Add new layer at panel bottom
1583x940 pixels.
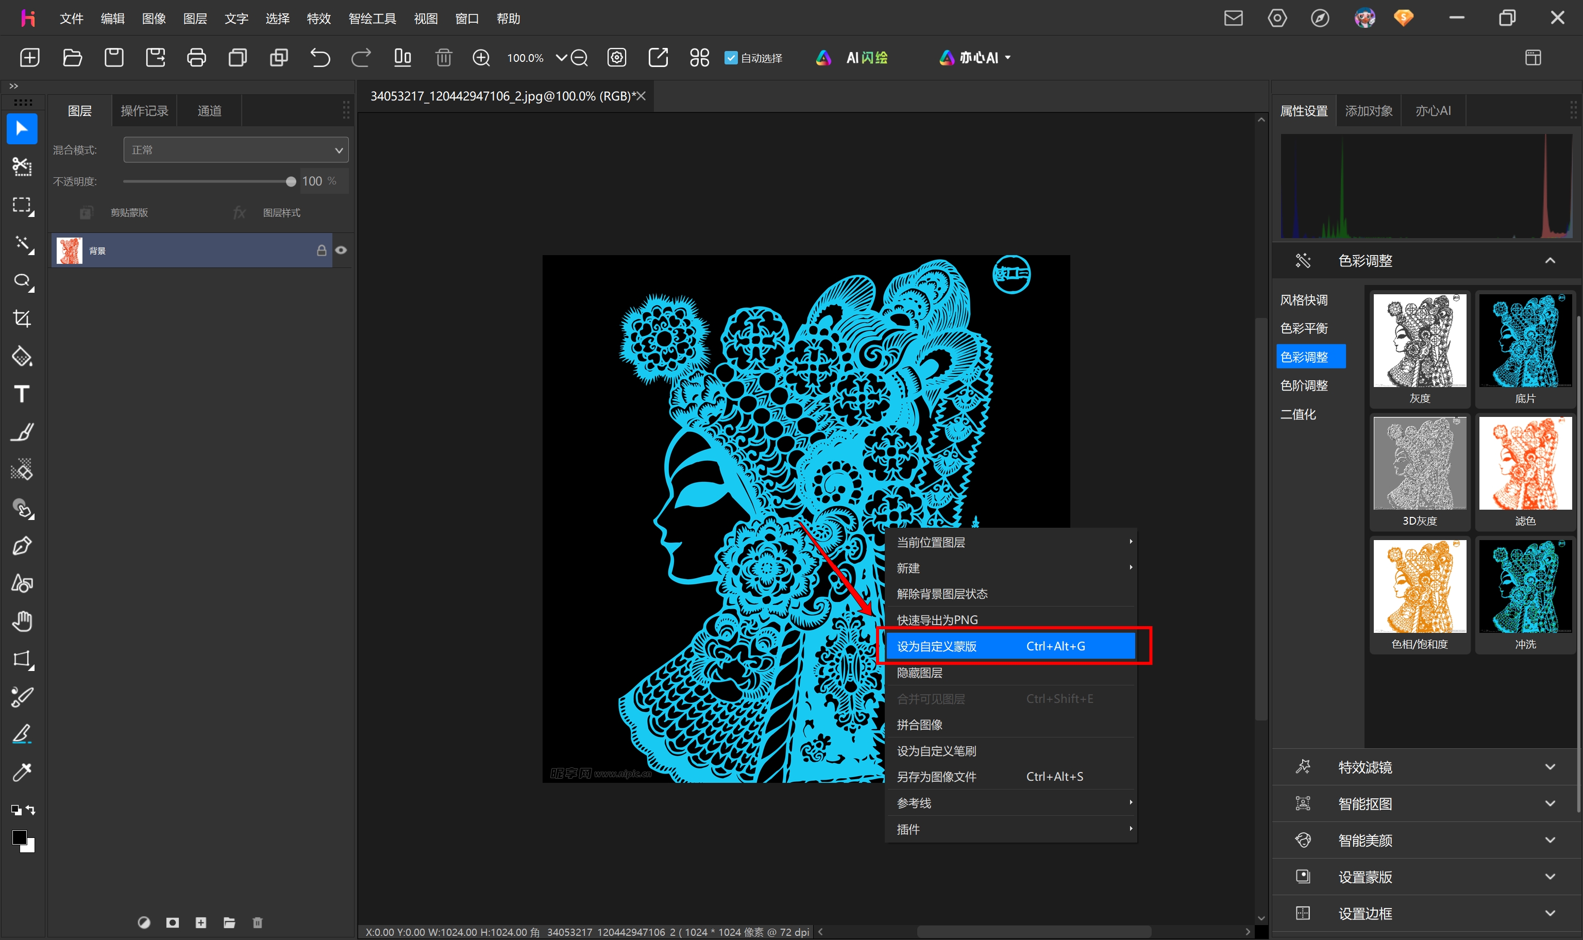coord(201,922)
